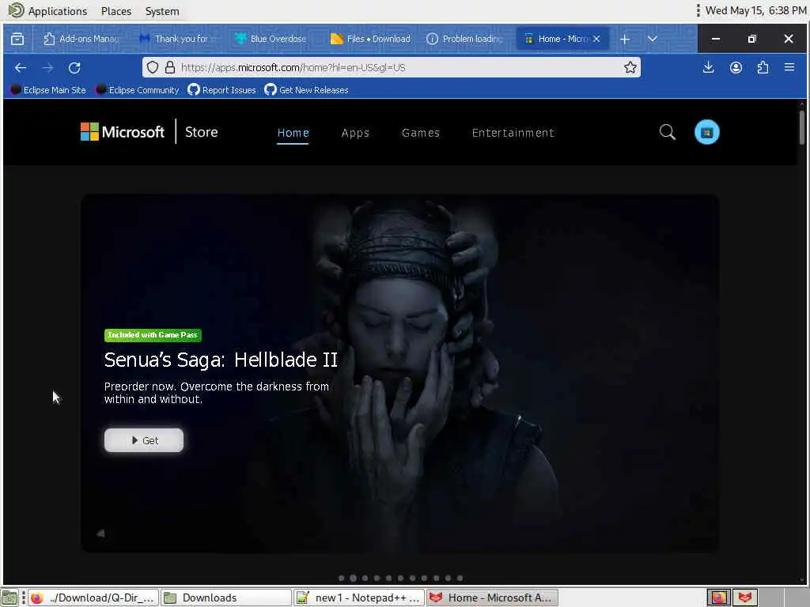The width and height of the screenshot is (810, 607).
Task: Click the Firefox workspace switcher icon
Action: tap(718, 598)
